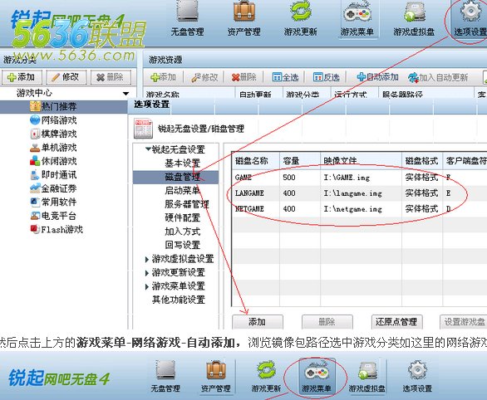487x400 pixels.
Task: Click the 还原点管理 button
Action: 396,322
